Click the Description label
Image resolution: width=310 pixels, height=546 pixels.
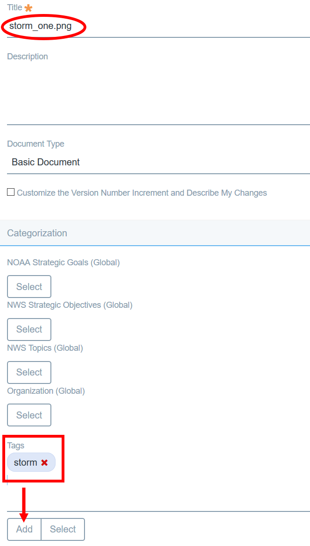pos(28,57)
